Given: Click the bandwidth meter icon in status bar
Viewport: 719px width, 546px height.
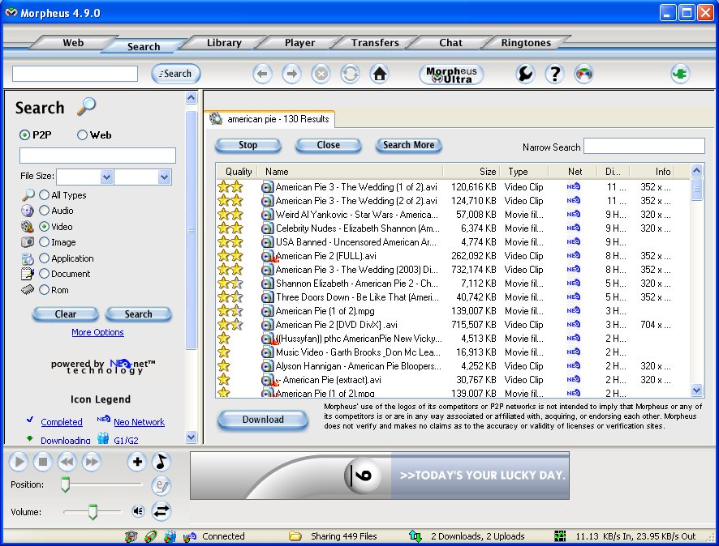Looking at the screenshot, I should 560,536.
